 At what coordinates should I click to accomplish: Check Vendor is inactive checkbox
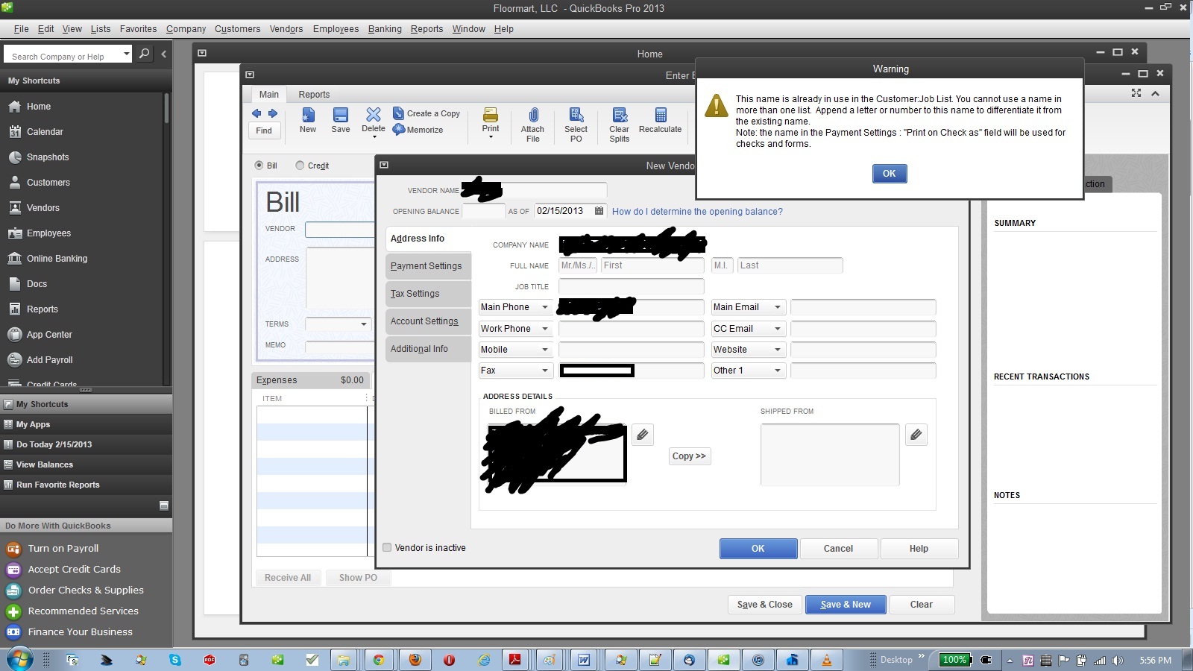tap(387, 547)
